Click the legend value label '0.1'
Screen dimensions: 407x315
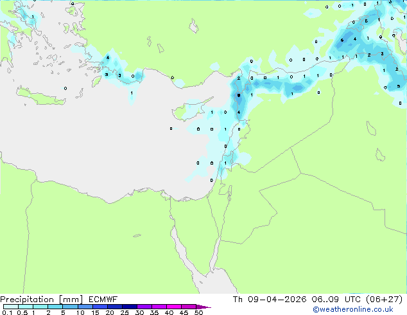pos(7,312)
